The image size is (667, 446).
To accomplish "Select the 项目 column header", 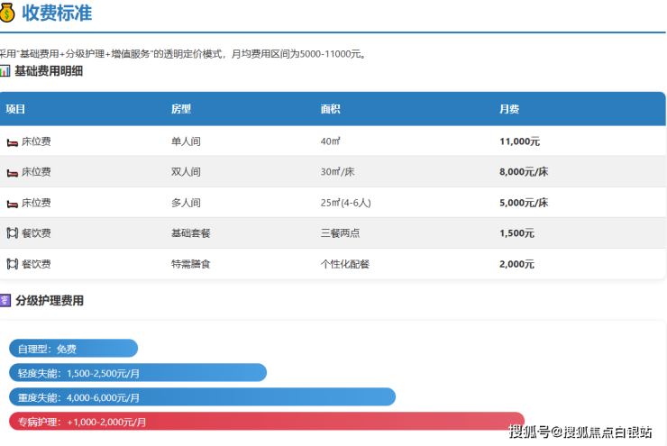I will pyautogui.click(x=15, y=109).
